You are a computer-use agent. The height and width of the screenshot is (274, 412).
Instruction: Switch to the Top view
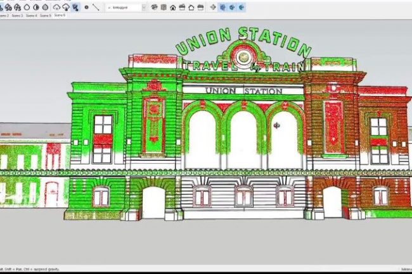coord(164,7)
